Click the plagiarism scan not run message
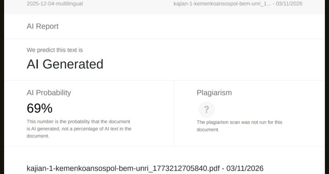The width and height of the screenshot is (329, 174). 239,126
